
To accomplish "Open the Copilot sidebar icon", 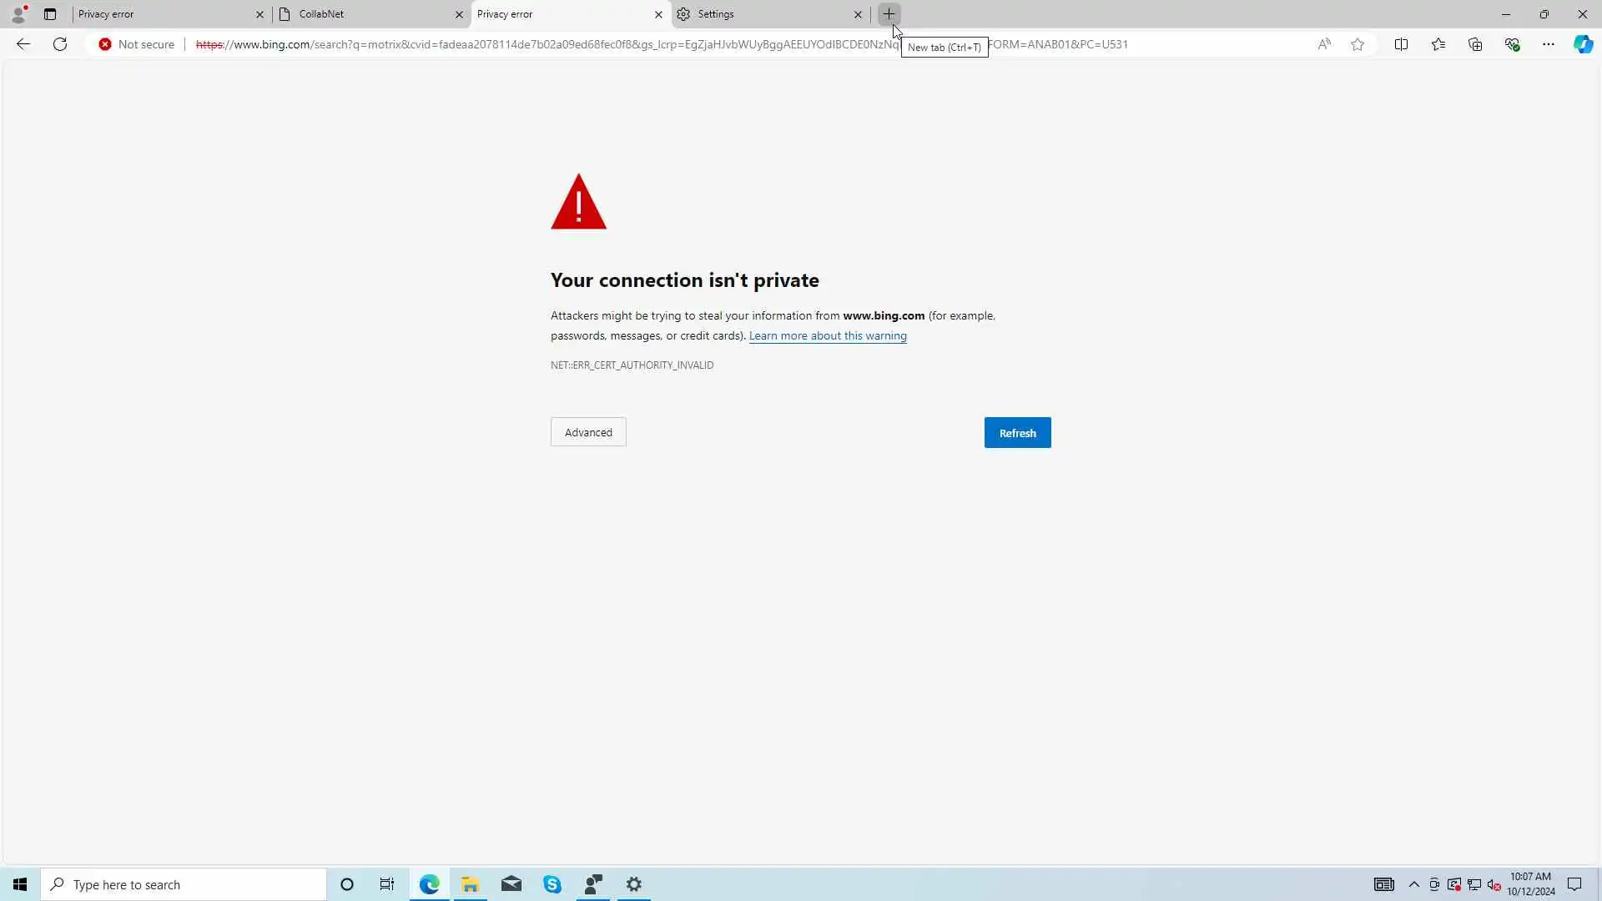I will point(1583,44).
